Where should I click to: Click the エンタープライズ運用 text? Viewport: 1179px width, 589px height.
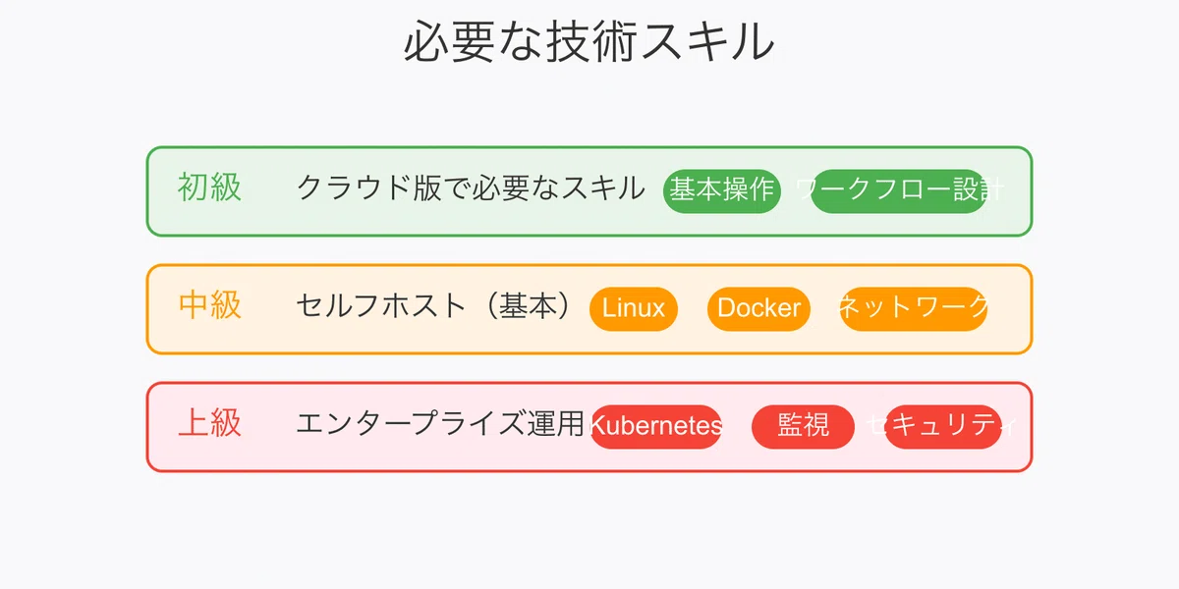440,423
